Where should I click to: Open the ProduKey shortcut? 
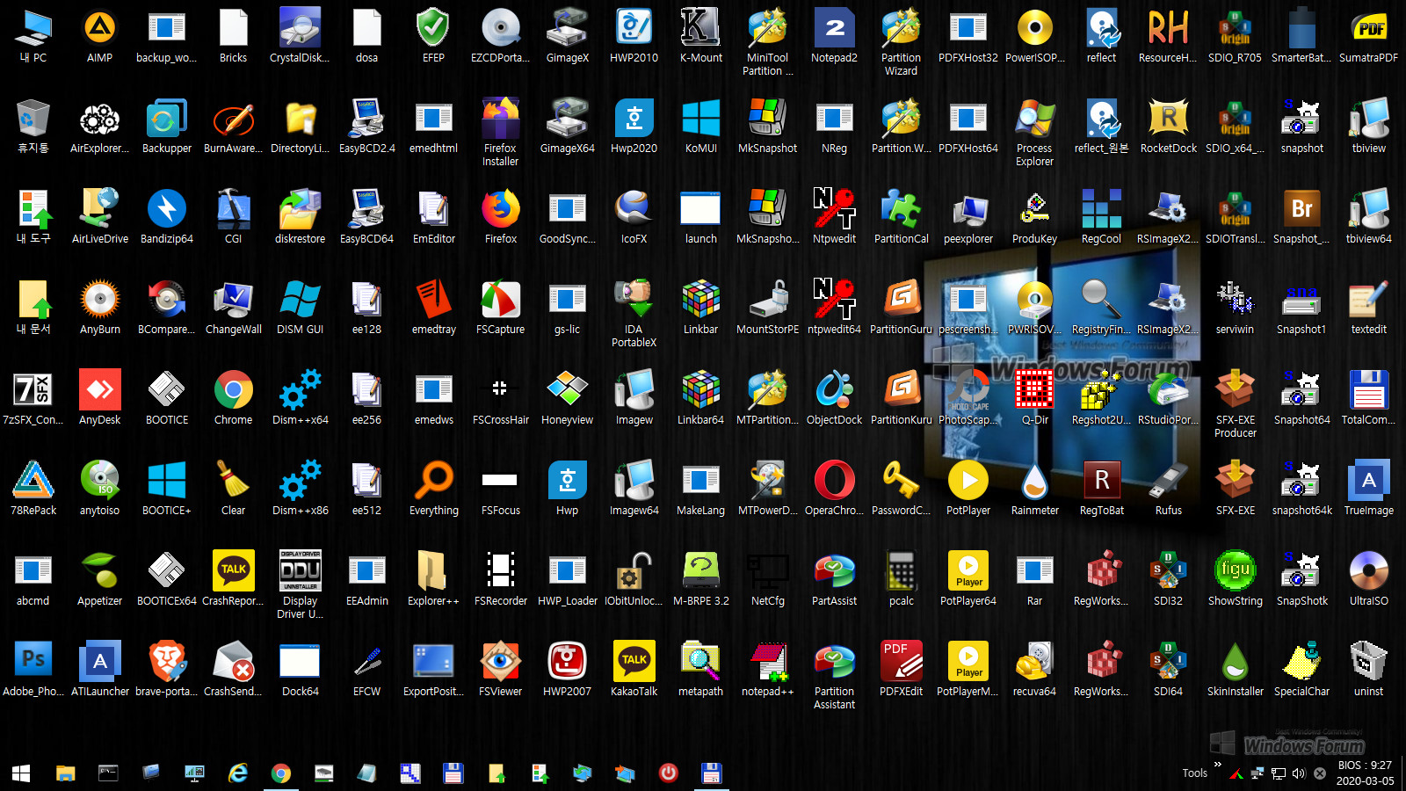(x=1034, y=217)
